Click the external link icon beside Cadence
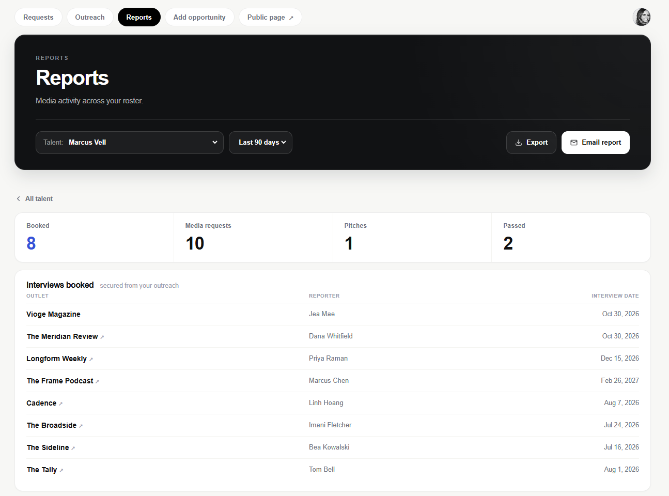 60,404
